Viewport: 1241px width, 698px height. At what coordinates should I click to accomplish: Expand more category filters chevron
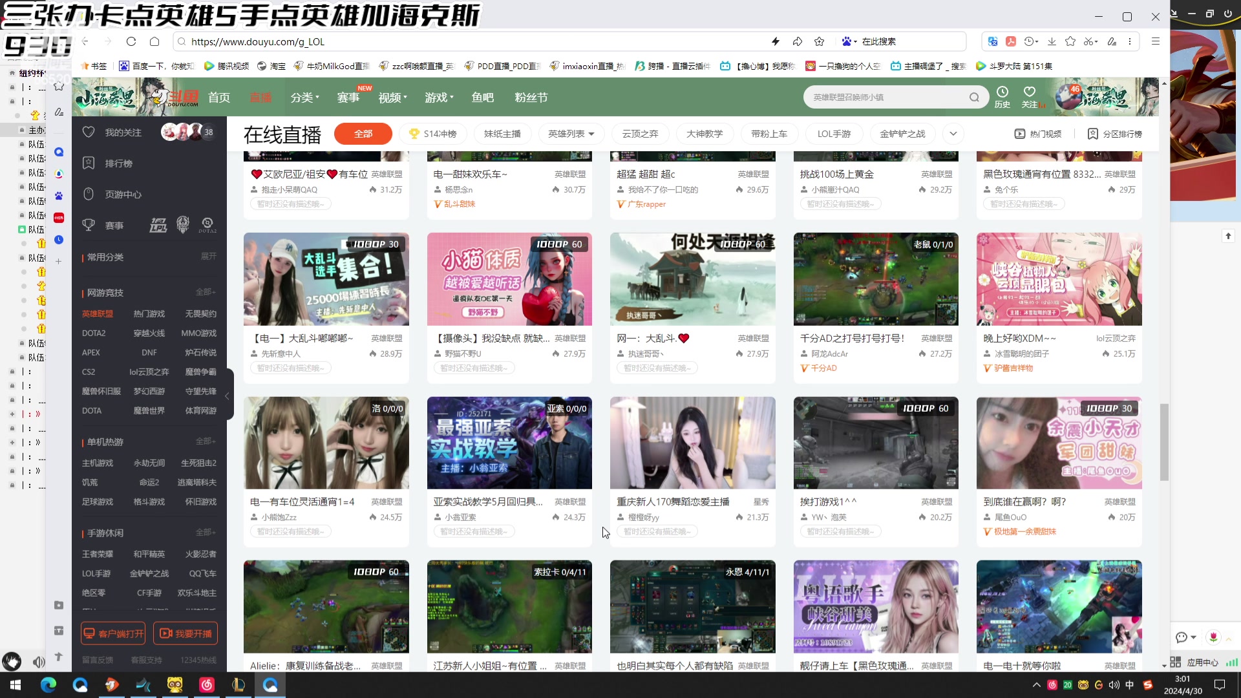953,134
